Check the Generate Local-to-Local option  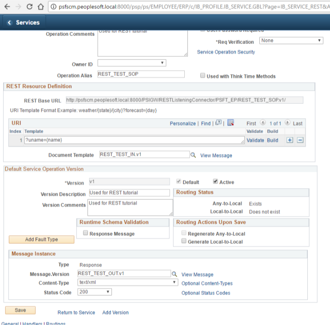(184, 242)
